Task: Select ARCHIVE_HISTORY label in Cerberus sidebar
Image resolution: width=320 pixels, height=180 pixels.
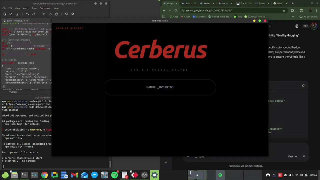Action: 69,28
